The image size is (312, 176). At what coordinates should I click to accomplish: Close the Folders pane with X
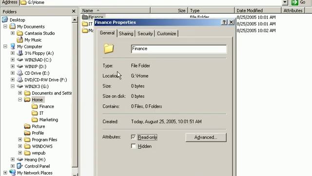click(x=74, y=11)
